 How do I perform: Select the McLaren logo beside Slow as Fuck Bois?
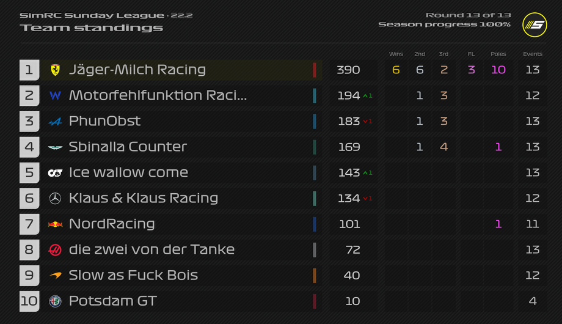55,276
